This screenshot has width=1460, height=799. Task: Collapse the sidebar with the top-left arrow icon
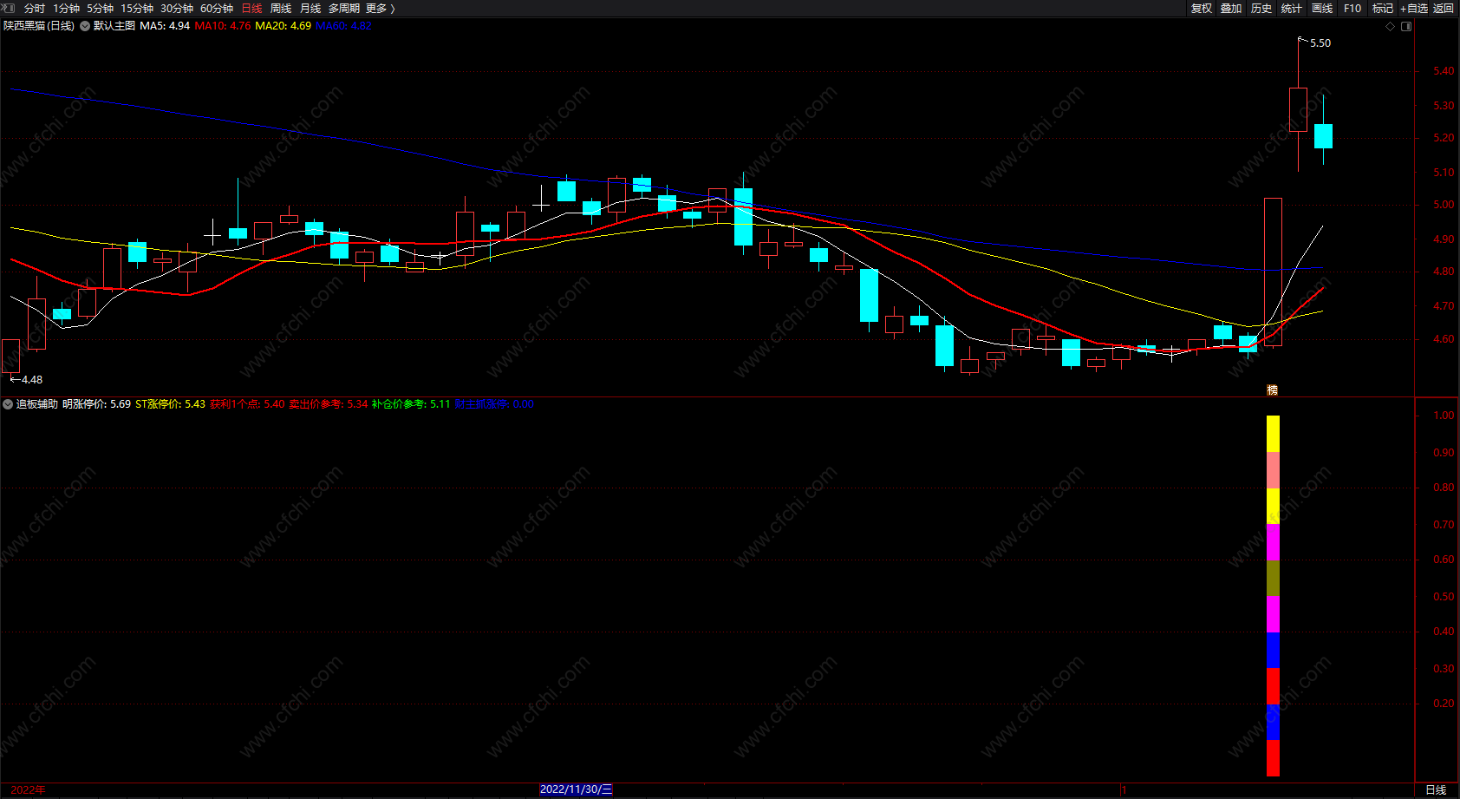[9, 8]
